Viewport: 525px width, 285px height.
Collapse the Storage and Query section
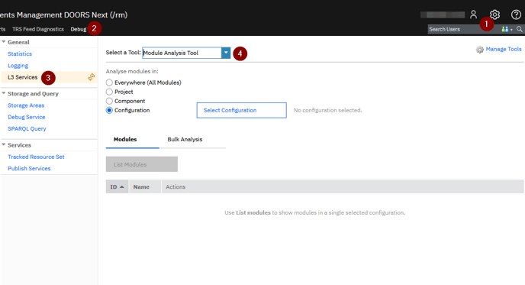coord(4,93)
